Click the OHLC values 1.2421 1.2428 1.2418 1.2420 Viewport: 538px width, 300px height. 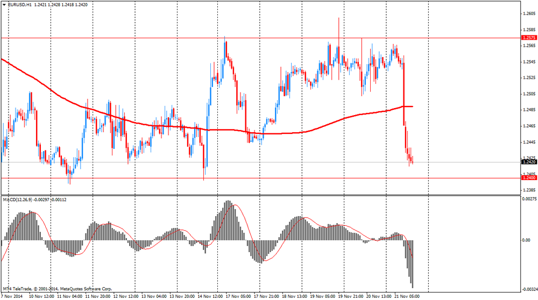coord(61,5)
